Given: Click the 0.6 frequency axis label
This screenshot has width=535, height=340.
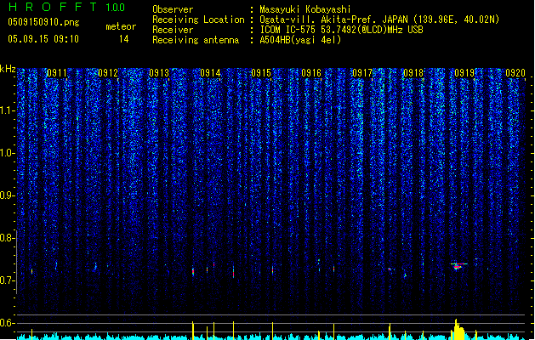Looking at the screenshot, I should [7, 323].
